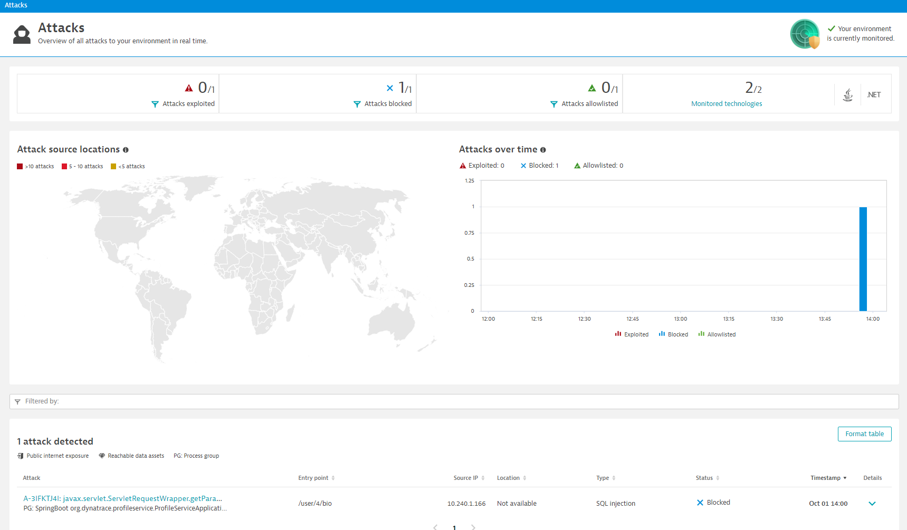Viewport: 907px width, 530px height.
Task: Click the Public internet exposure icon
Action: (21, 456)
